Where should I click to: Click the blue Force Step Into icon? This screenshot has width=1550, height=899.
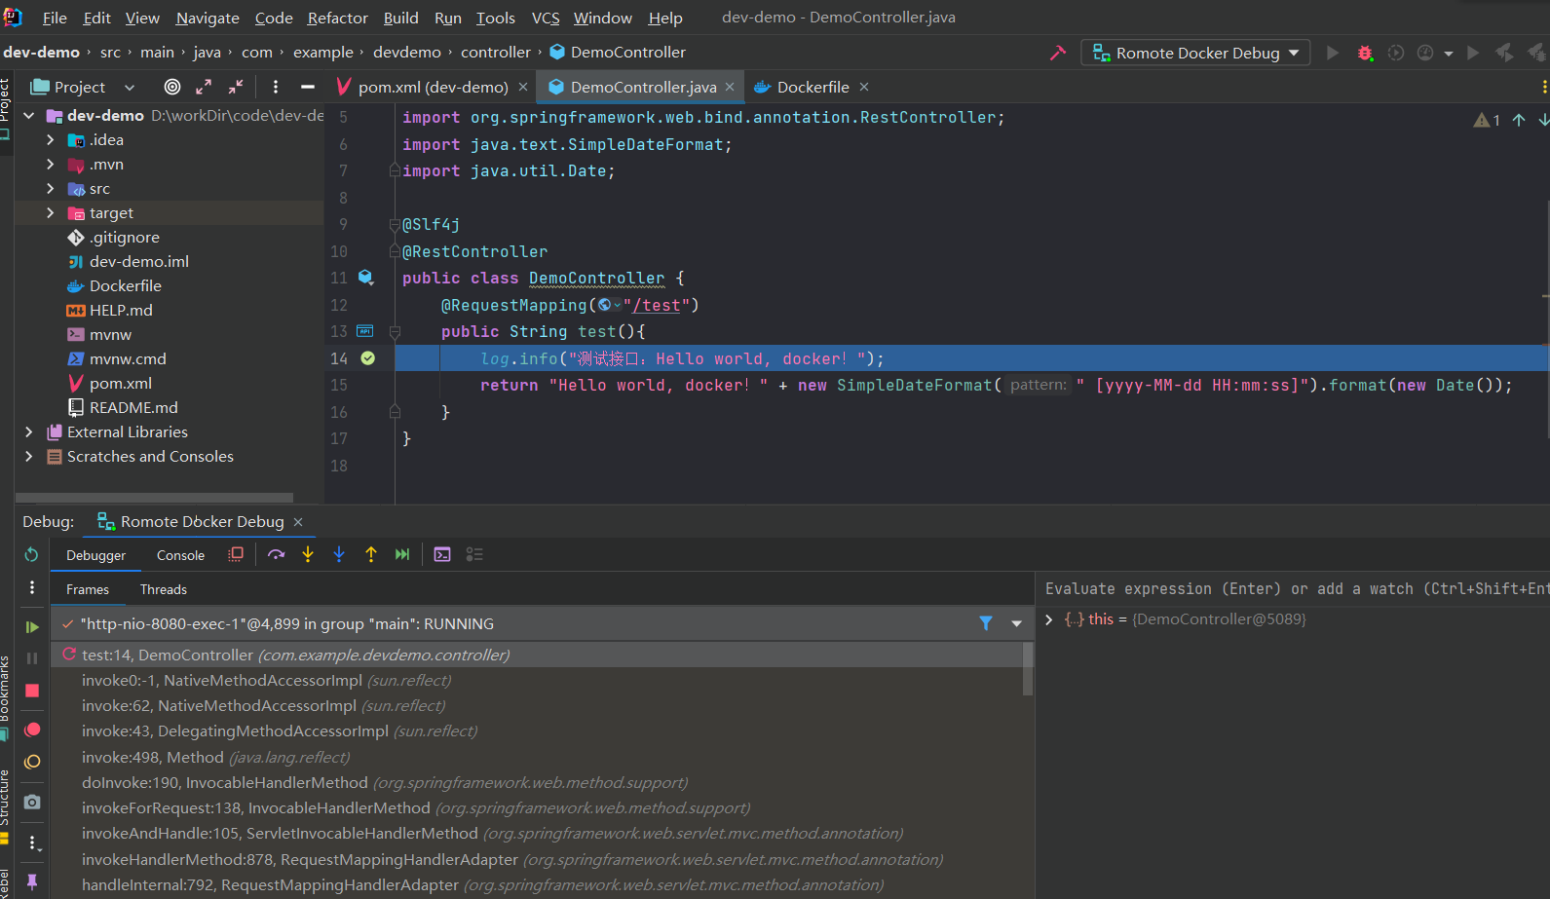tap(339, 554)
